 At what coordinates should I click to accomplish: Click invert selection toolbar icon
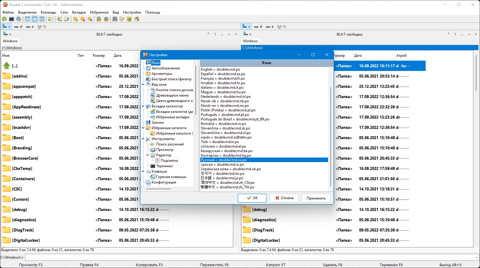(x=90, y=19)
